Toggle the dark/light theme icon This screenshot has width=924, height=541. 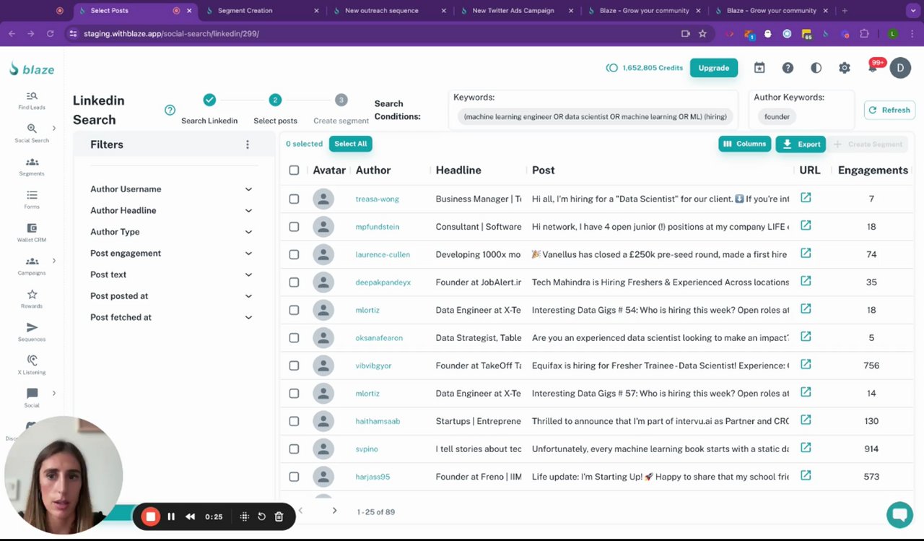[x=816, y=68]
